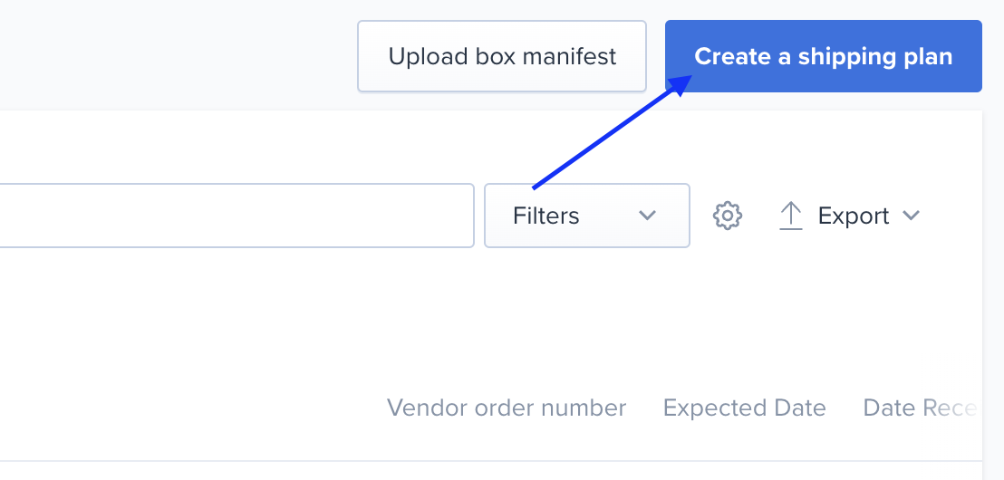Viewport: 1004px width, 480px height.
Task: Place the cursor in the empty search box
Action: click(237, 216)
